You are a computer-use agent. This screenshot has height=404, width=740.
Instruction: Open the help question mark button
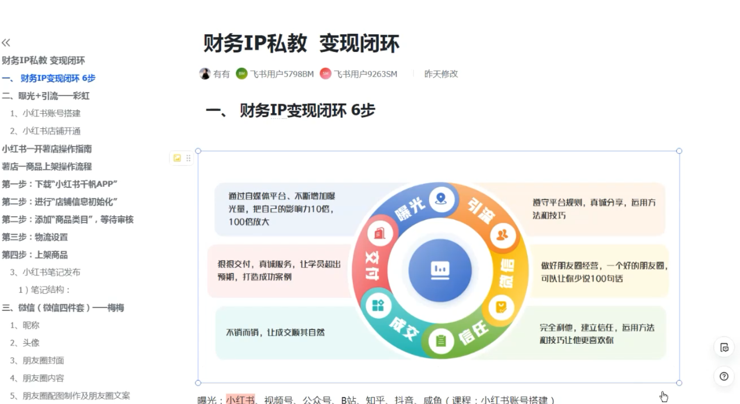pos(724,377)
